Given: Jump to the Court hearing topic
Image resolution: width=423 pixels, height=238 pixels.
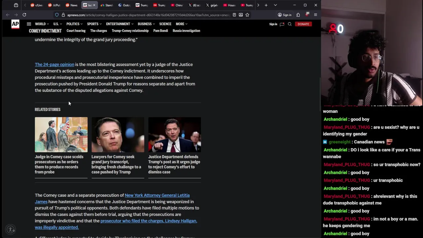Looking at the screenshot, I should (x=76, y=31).
